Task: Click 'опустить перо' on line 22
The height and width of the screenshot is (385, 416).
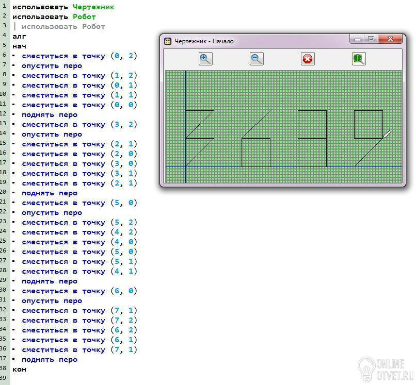Action: [52, 213]
